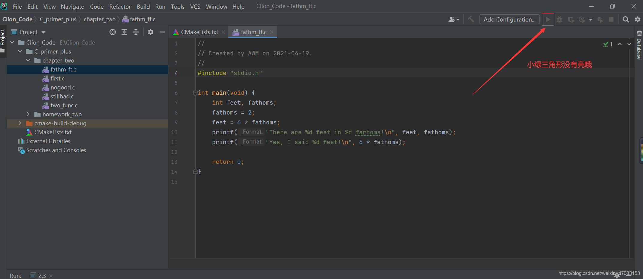Toggle the Project side tool tab

click(3, 41)
